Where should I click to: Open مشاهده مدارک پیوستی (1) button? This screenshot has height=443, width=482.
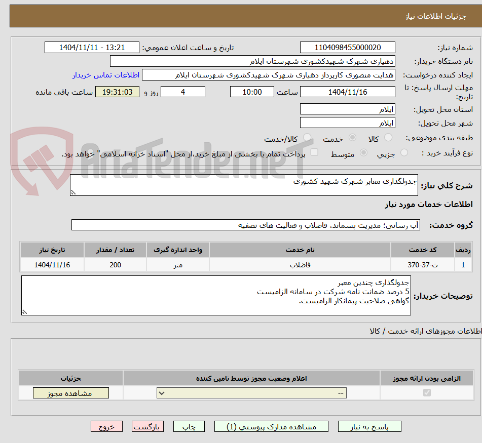tap(271, 426)
